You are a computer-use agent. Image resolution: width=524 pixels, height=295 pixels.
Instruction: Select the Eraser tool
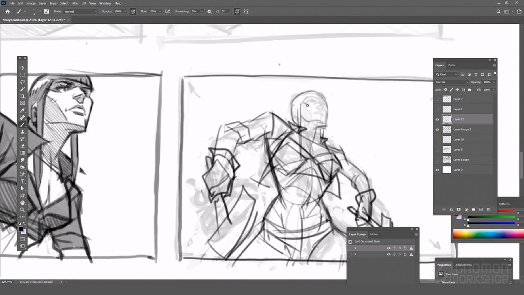point(23,146)
